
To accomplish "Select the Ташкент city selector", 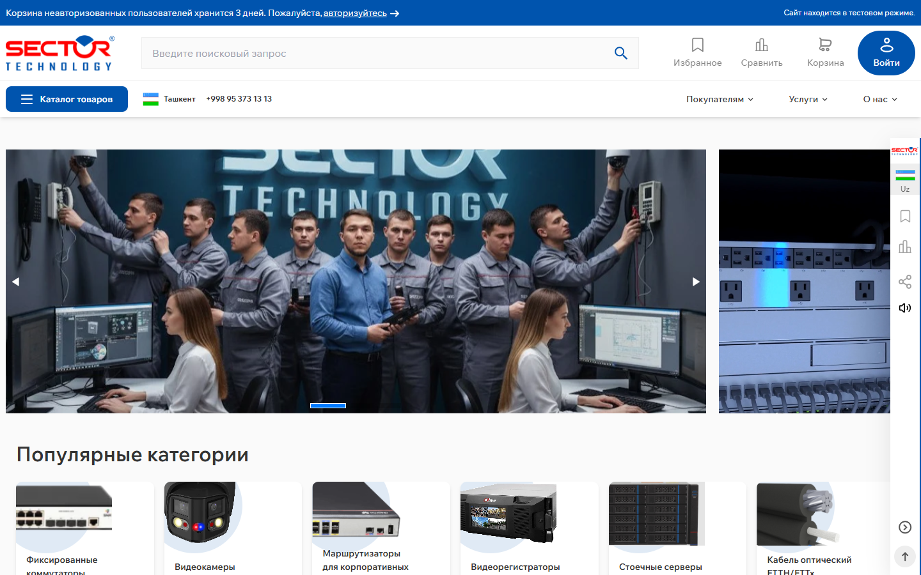I will coord(169,99).
